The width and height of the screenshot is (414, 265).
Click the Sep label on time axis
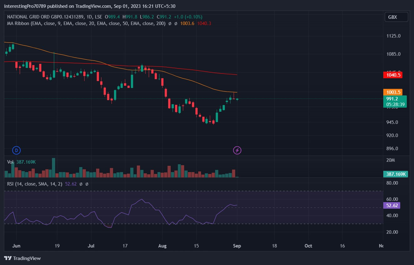(x=237, y=246)
